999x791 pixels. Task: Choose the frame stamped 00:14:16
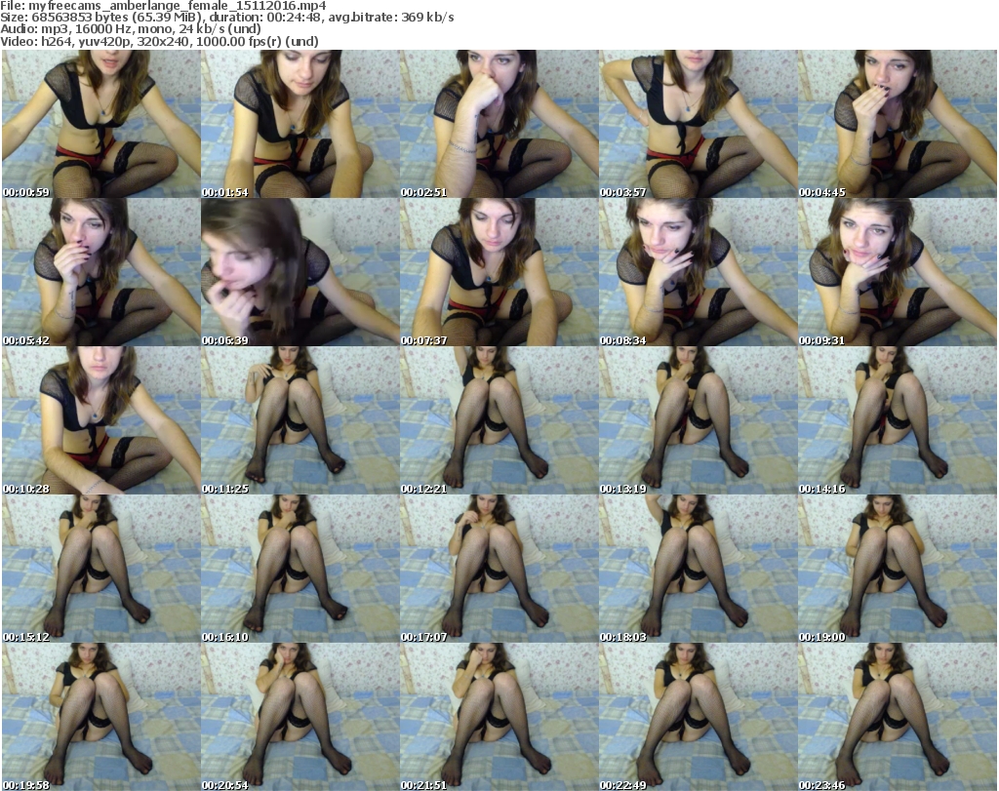(898, 420)
